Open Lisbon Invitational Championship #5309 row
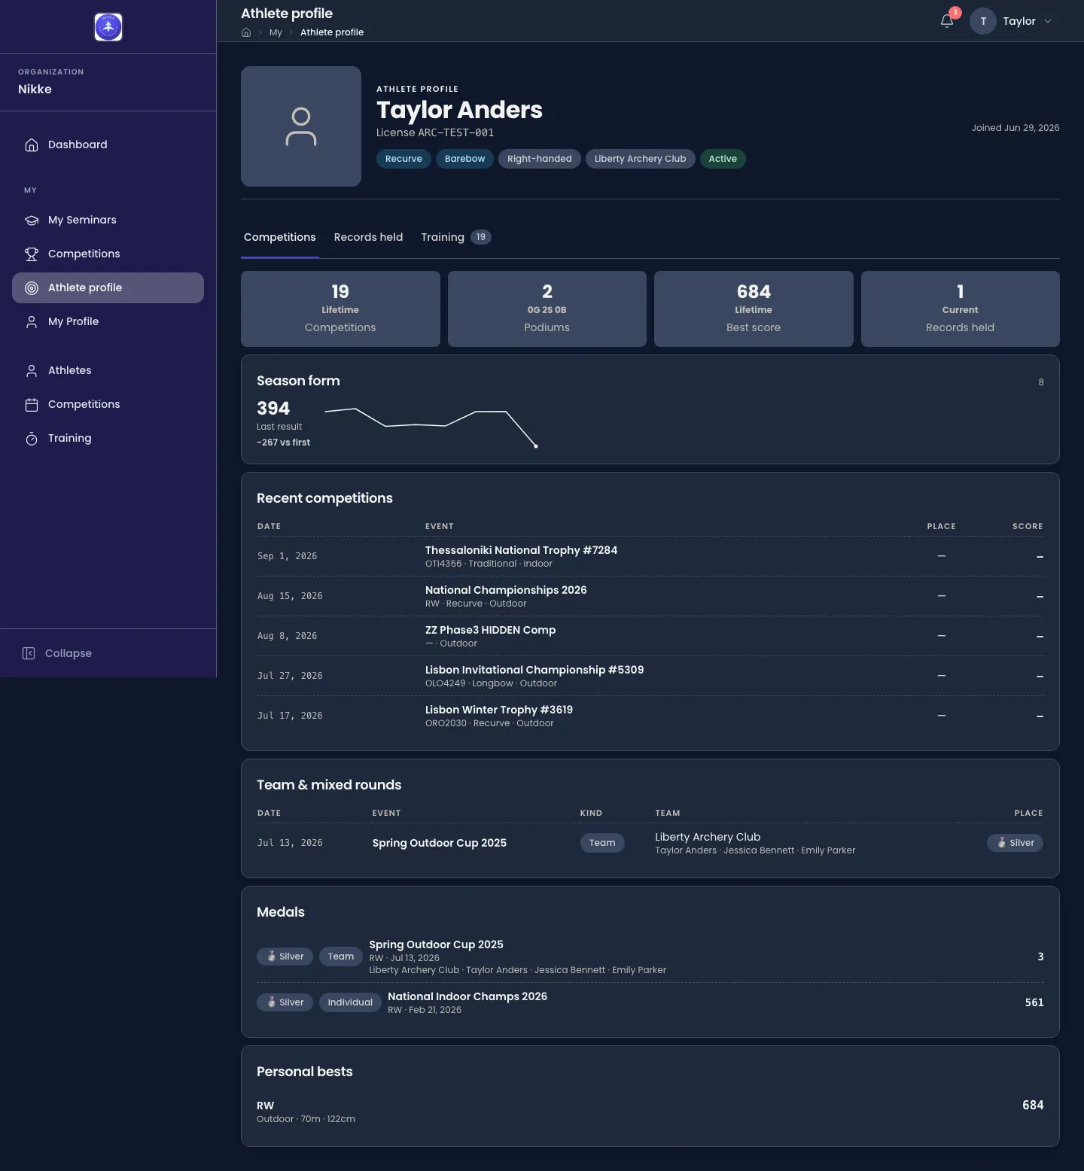 (650, 676)
